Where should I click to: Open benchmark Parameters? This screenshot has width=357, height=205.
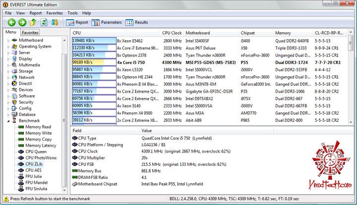coord(107,22)
